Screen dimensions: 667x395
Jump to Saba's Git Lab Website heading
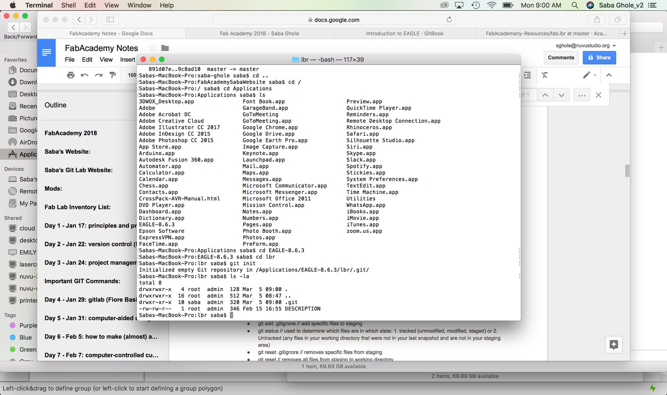(79, 170)
